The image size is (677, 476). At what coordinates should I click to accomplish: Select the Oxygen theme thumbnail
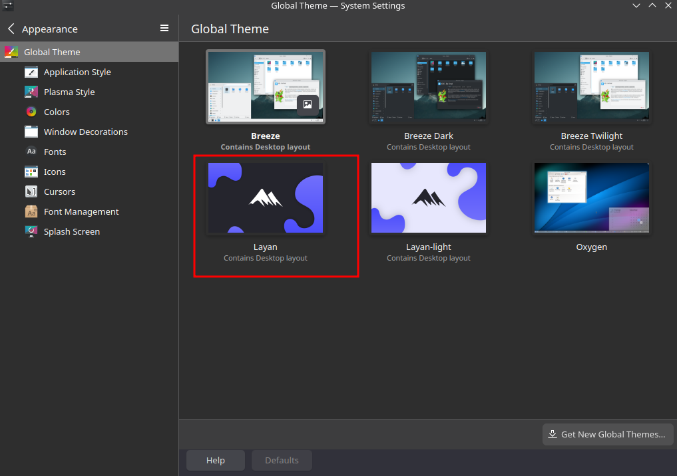click(x=592, y=197)
